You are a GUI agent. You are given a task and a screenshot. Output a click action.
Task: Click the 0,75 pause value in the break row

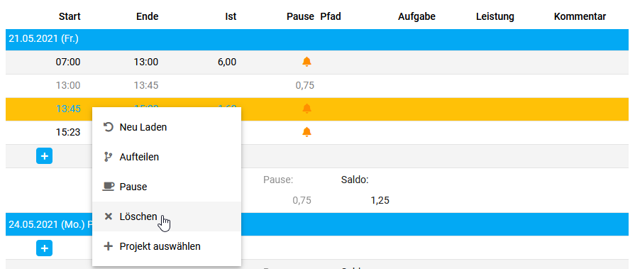coord(304,85)
